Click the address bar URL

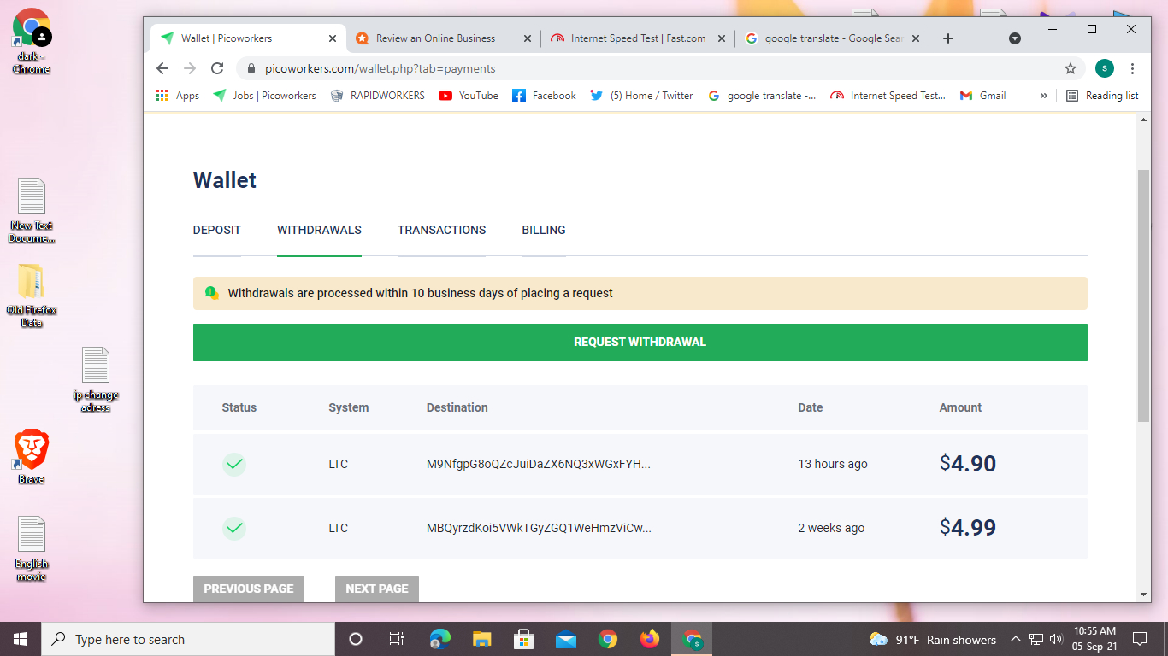380,68
